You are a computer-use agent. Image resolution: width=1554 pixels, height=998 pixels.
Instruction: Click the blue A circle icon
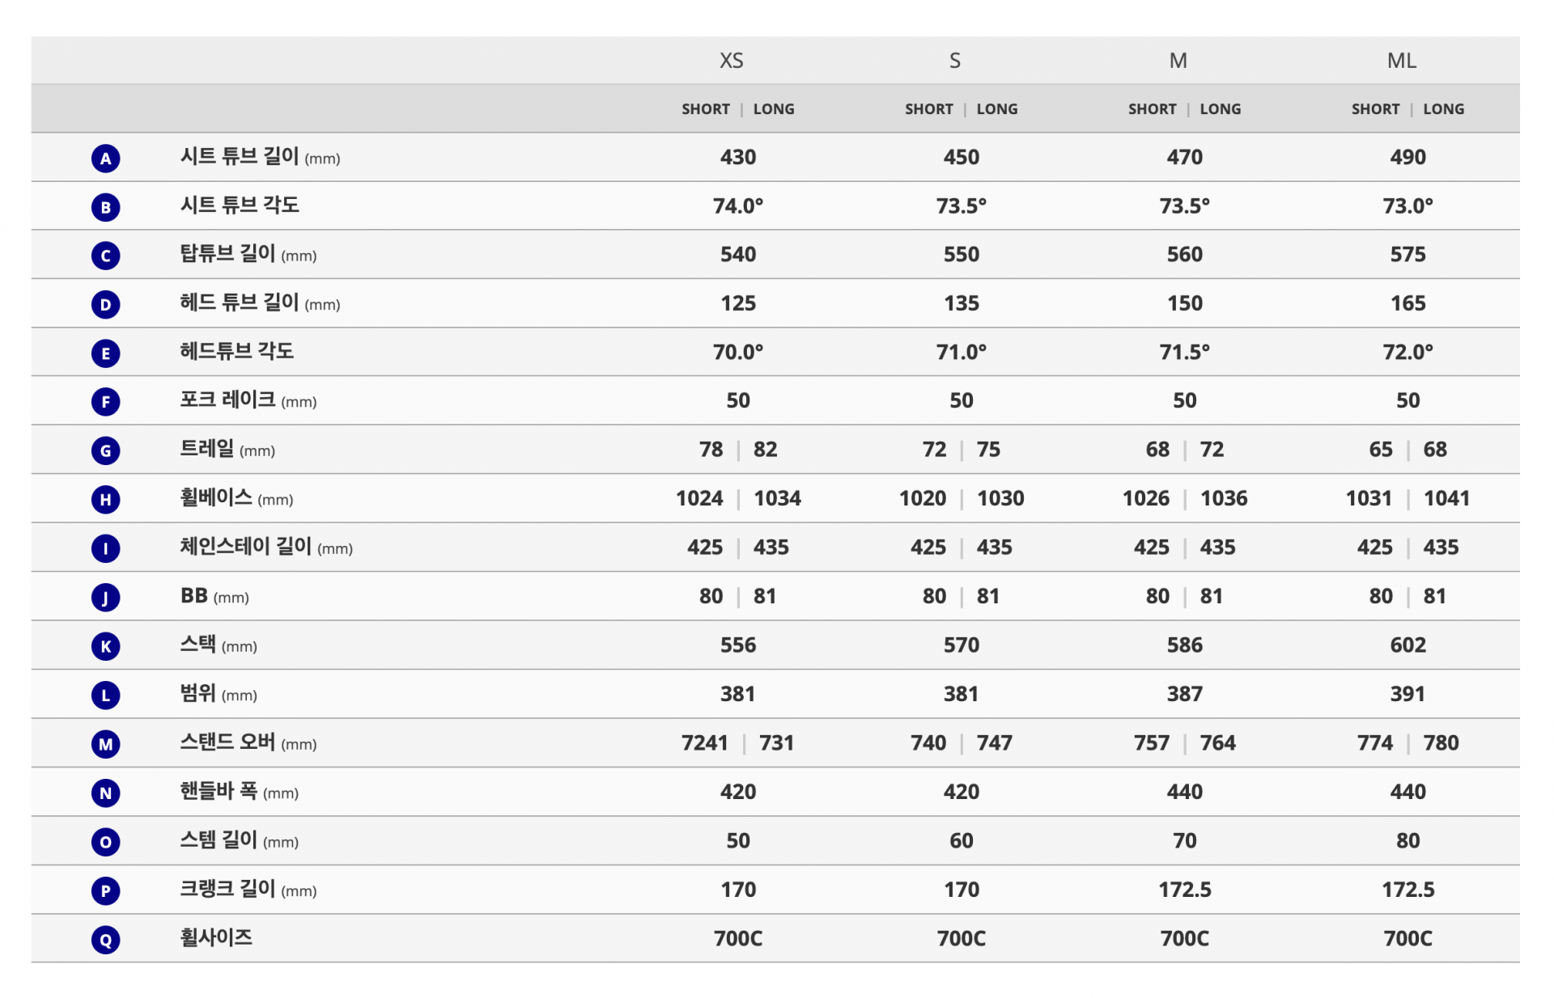coord(105,159)
